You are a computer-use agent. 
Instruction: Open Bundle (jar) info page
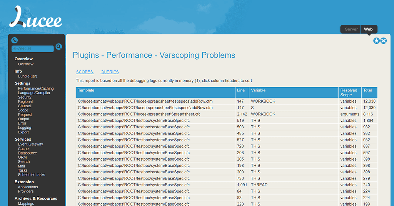point(27,76)
